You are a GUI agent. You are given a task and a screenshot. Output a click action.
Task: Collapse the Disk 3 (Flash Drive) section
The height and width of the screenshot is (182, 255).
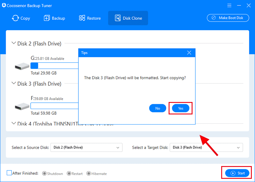(x=14, y=83)
